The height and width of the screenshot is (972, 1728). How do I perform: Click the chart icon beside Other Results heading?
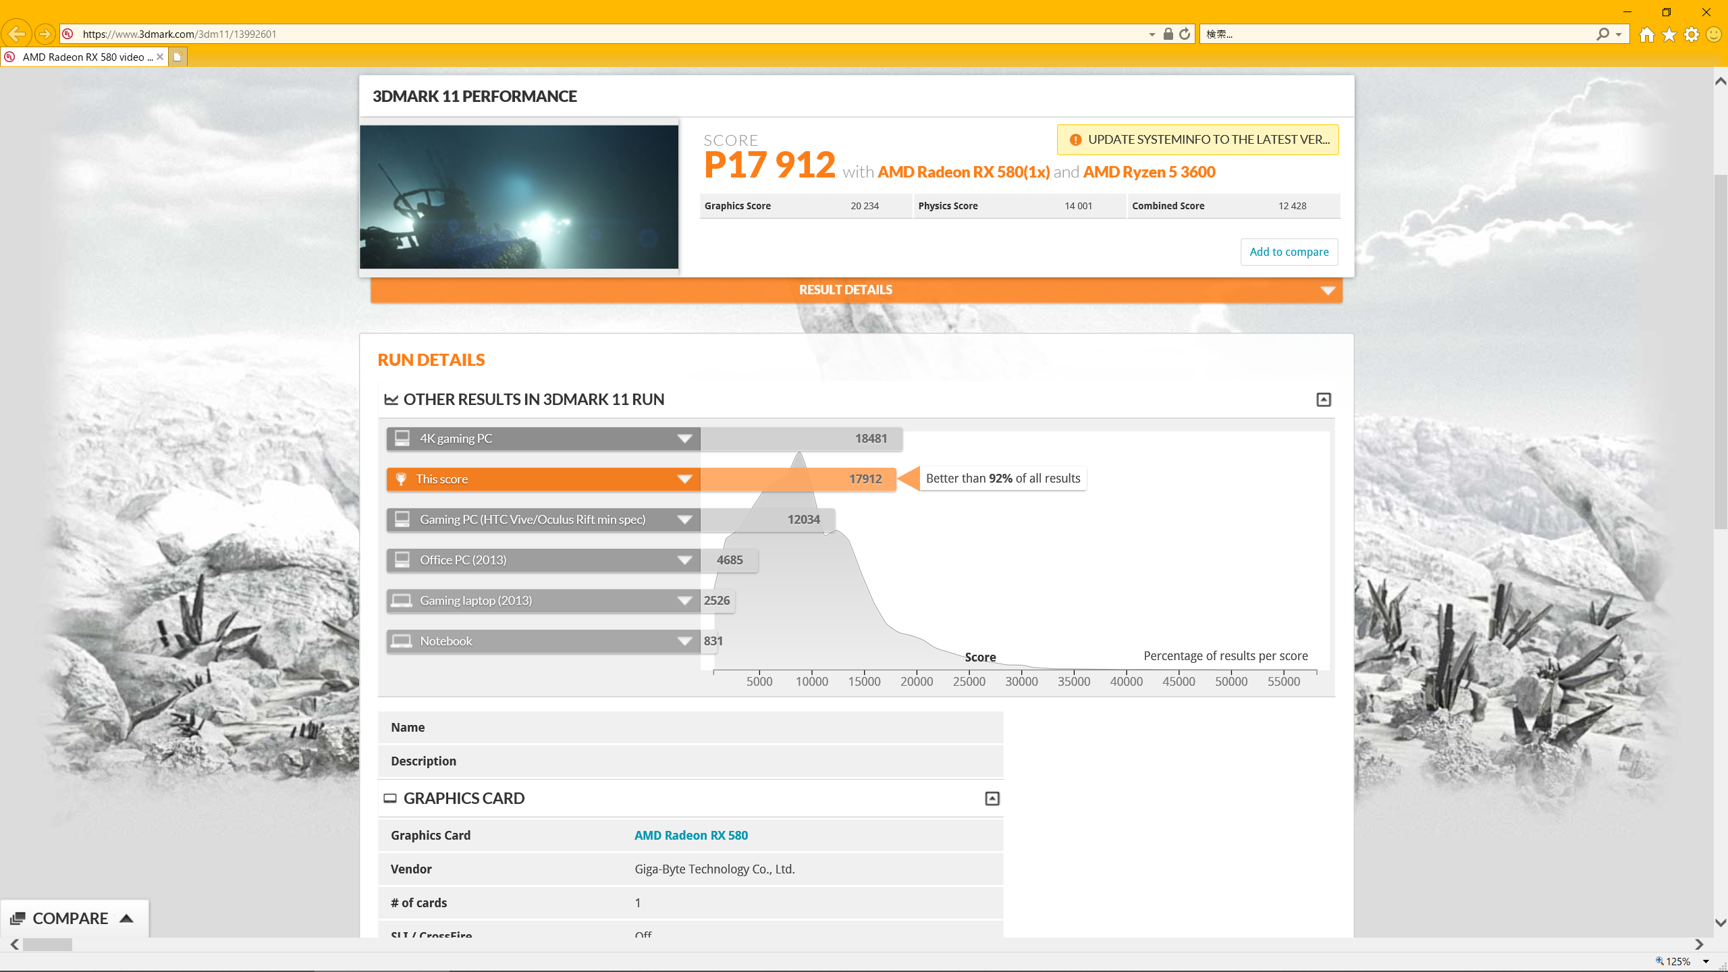[x=391, y=400]
